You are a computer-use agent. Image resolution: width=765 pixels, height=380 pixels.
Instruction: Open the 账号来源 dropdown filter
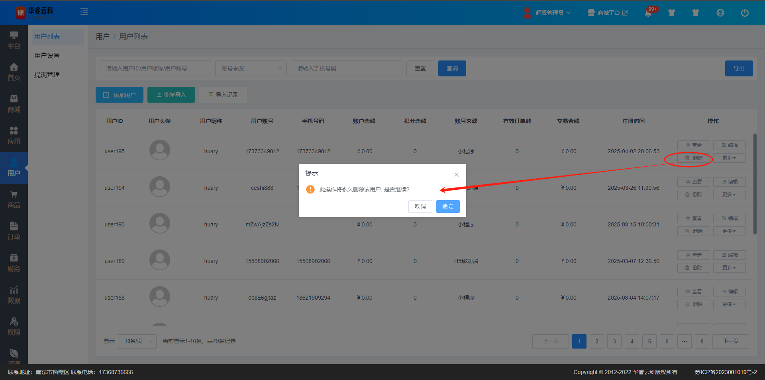[x=251, y=68]
